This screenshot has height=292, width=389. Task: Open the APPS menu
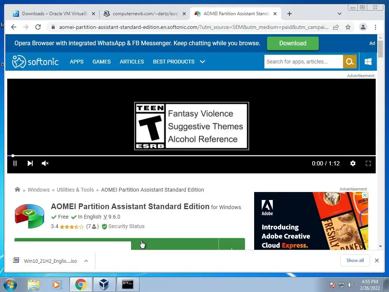pos(77,62)
